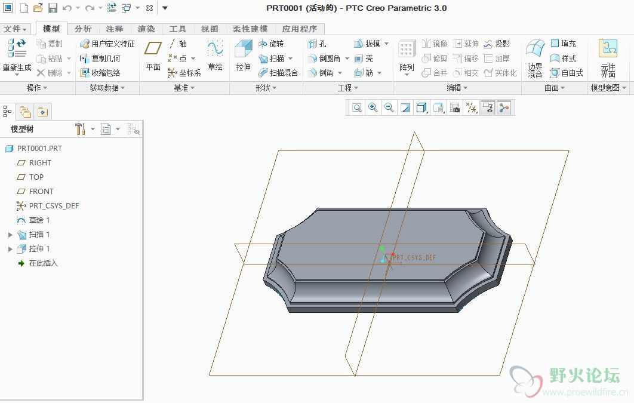Expand the 操作 operations group

coord(37,88)
